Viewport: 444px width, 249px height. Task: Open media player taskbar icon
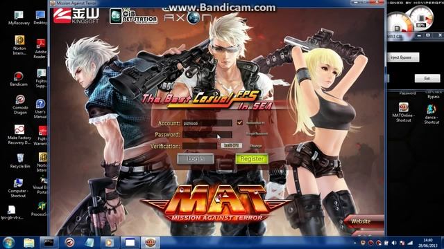109,243
